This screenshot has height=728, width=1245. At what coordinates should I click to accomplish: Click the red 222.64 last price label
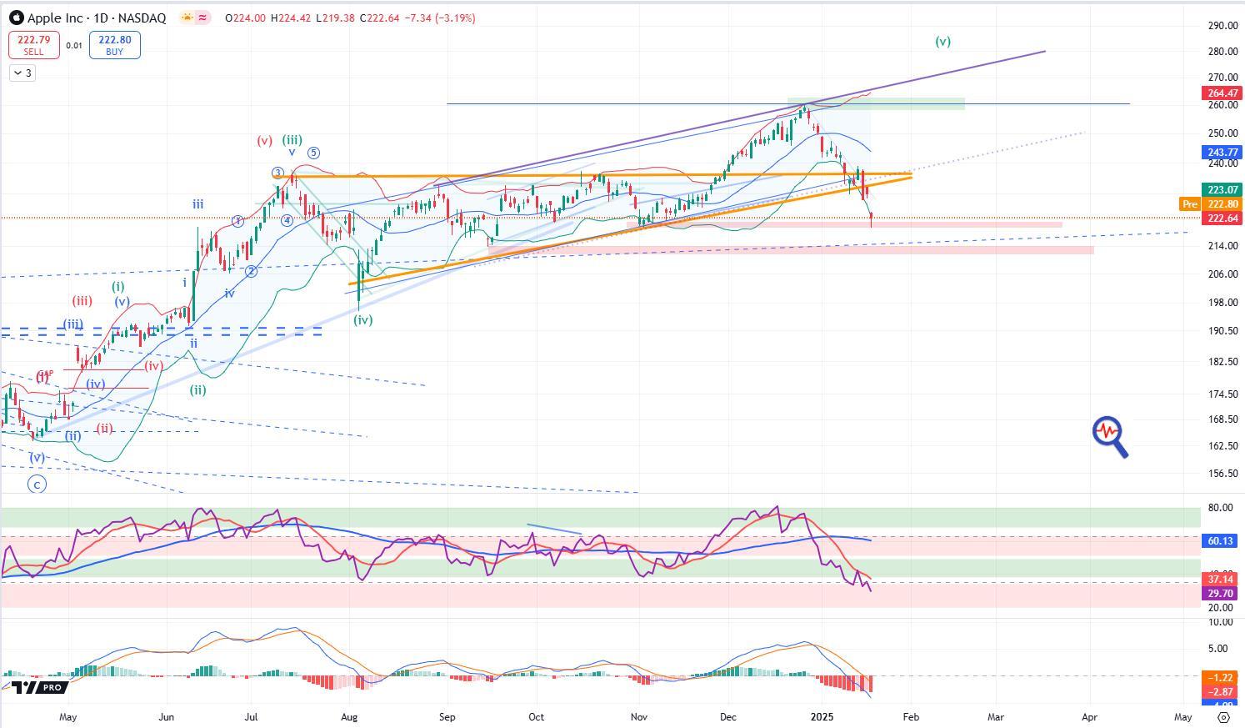[1222, 218]
